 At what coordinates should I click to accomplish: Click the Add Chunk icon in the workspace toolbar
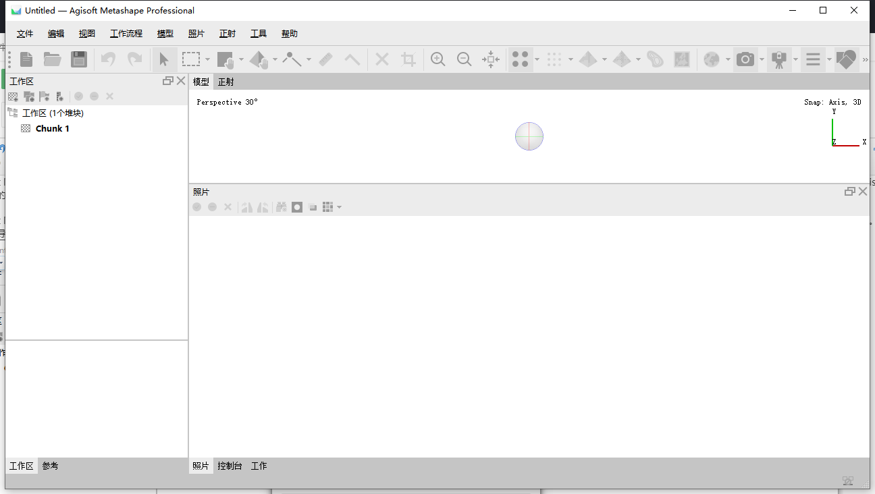coord(13,97)
